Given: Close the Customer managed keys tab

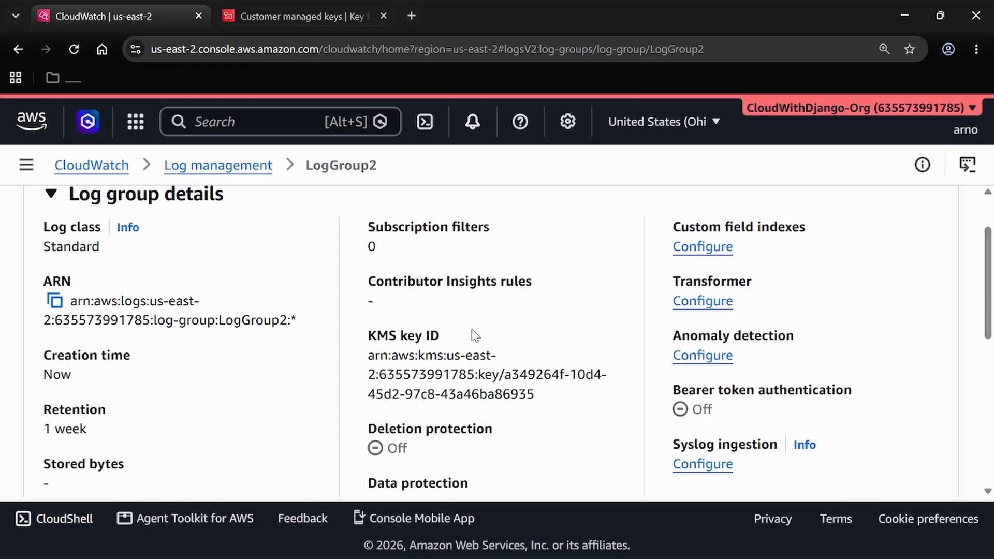Looking at the screenshot, I should click(x=384, y=16).
